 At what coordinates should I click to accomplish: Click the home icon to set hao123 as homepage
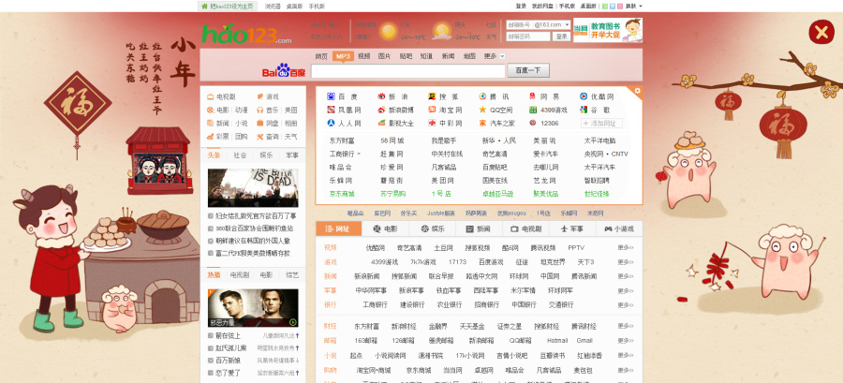(x=204, y=7)
